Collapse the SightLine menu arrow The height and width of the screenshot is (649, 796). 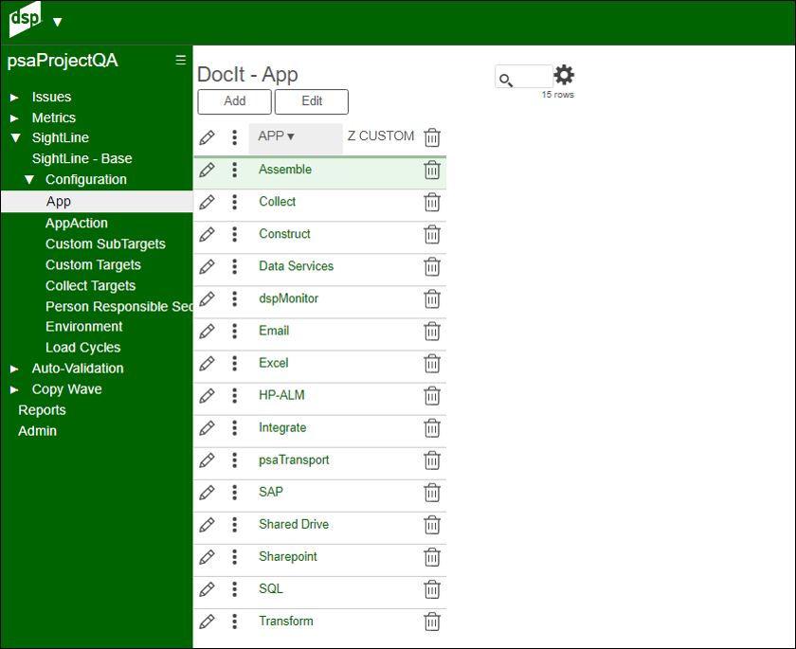16,138
